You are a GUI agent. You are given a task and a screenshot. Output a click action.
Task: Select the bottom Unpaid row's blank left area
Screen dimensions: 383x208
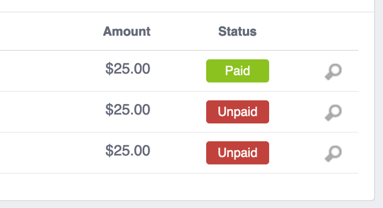(x=49, y=153)
